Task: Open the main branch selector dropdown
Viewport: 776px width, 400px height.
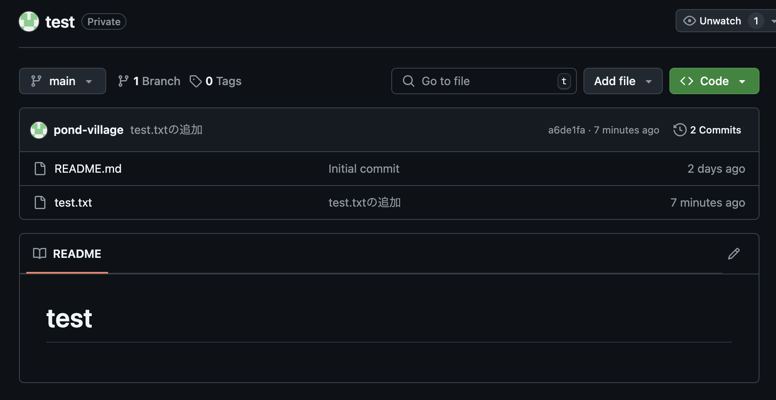Action: (62, 81)
